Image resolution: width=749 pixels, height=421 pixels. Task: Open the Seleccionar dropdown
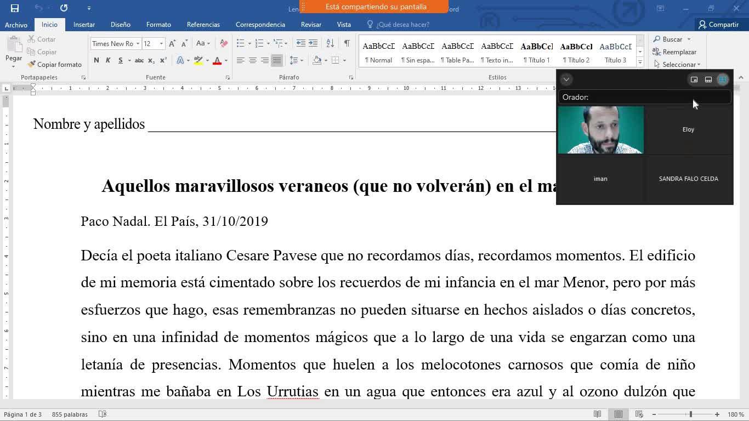pyautogui.click(x=677, y=65)
